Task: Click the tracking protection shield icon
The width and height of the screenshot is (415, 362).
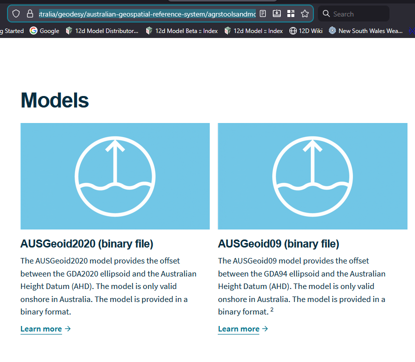Action: (16, 14)
